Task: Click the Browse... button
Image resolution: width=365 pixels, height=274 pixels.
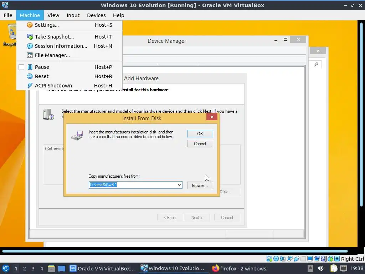Action: pyautogui.click(x=200, y=186)
